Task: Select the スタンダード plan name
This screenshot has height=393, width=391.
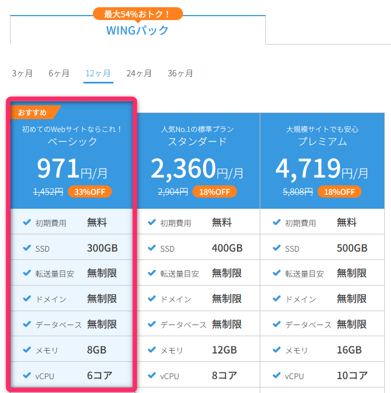Action: (197, 141)
